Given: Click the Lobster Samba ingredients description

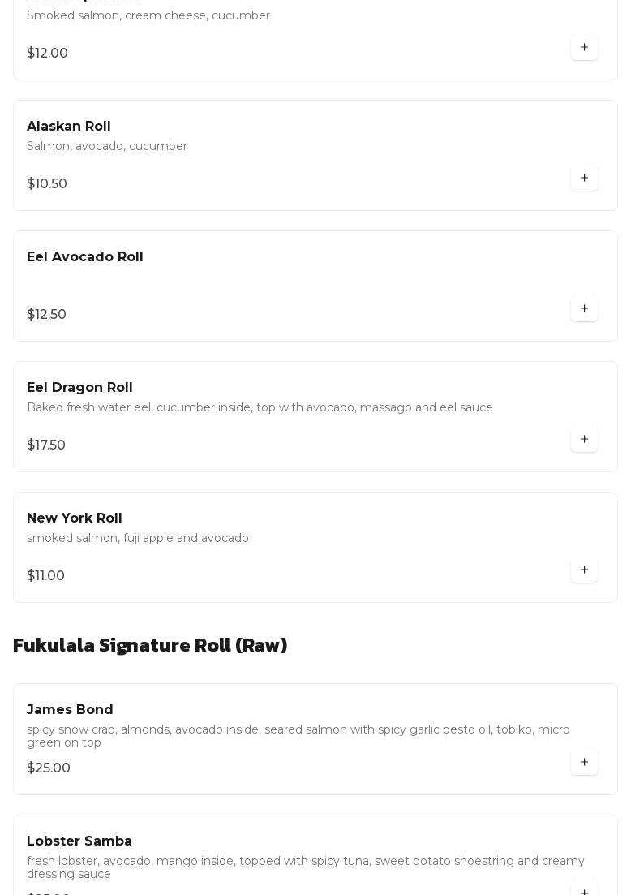Looking at the screenshot, I should click(x=305, y=867).
